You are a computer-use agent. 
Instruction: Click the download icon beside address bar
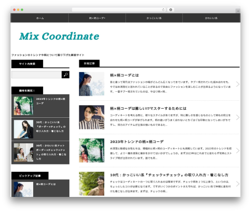coord(171,10)
